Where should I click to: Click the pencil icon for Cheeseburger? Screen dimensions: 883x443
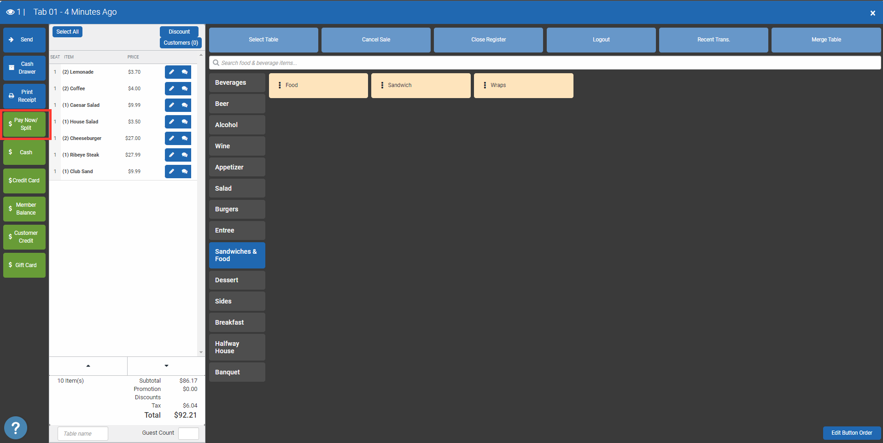pos(171,138)
